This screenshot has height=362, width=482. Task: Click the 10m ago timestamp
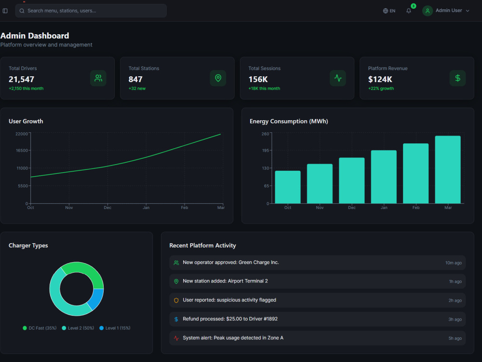pos(454,263)
